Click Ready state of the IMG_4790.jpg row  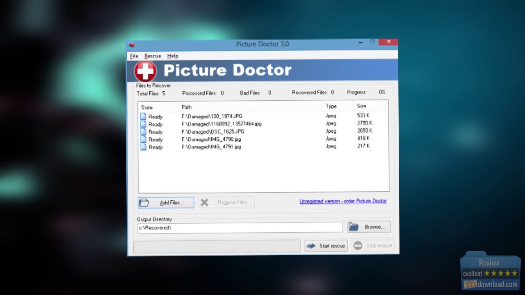coord(155,140)
